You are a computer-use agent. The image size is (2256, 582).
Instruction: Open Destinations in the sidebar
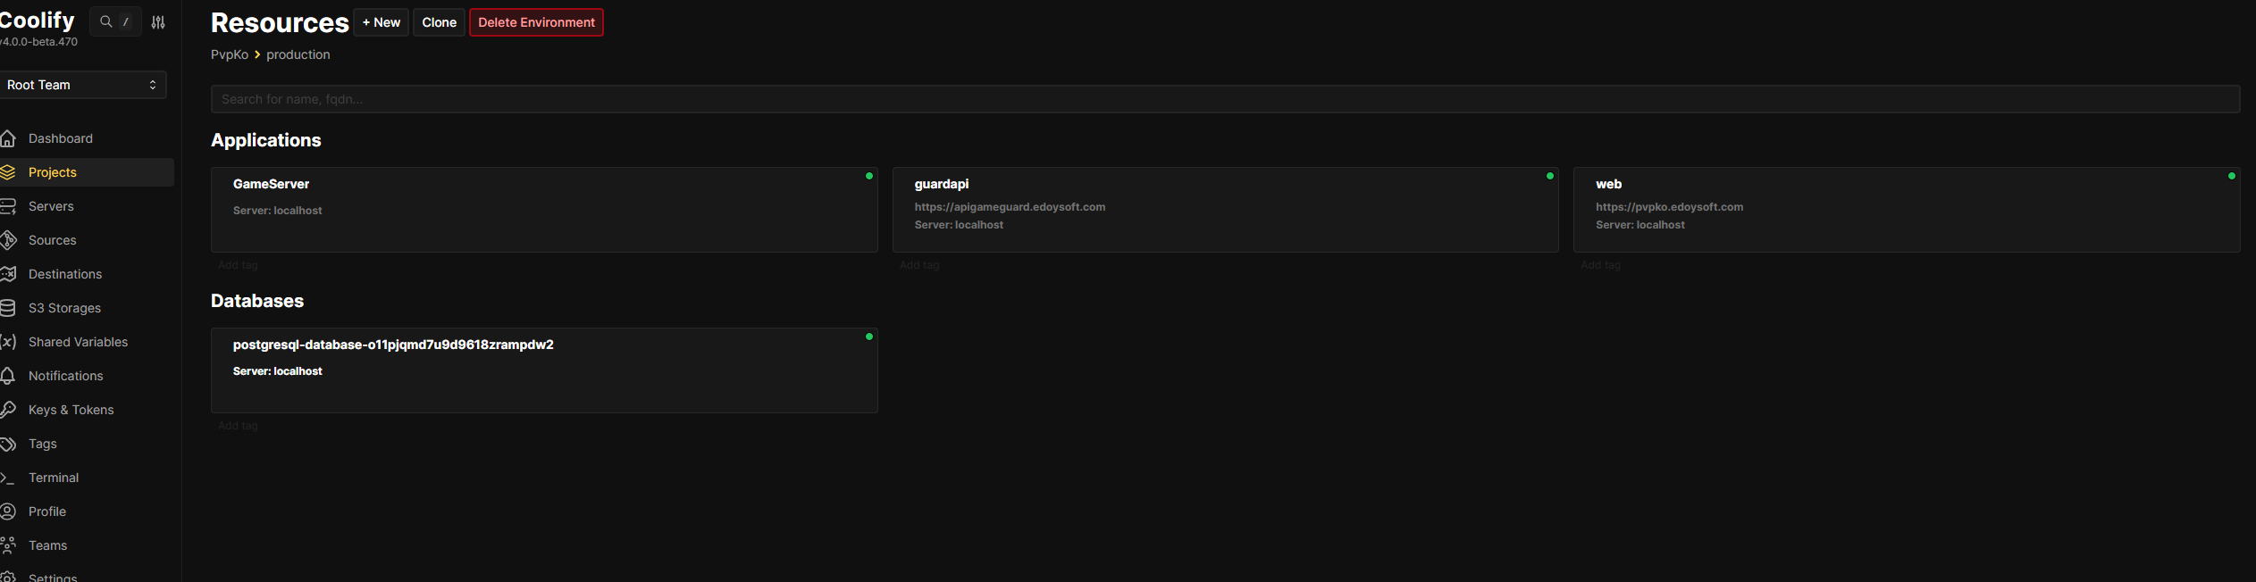point(64,274)
